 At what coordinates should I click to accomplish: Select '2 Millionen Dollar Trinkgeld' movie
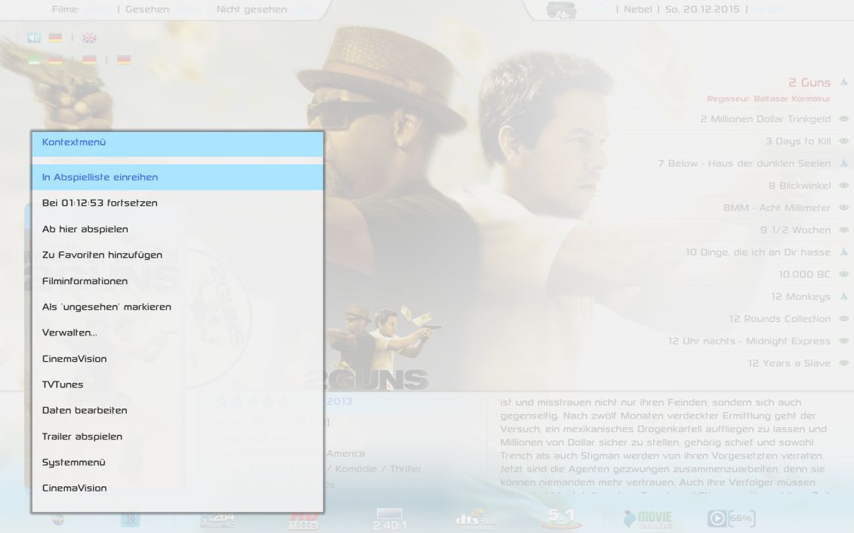click(x=765, y=118)
